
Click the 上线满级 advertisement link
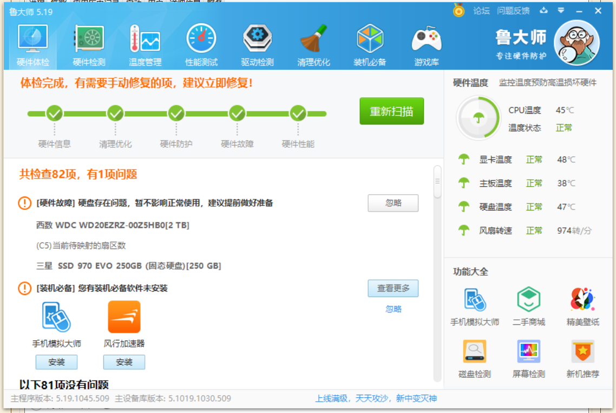coord(376,398)
